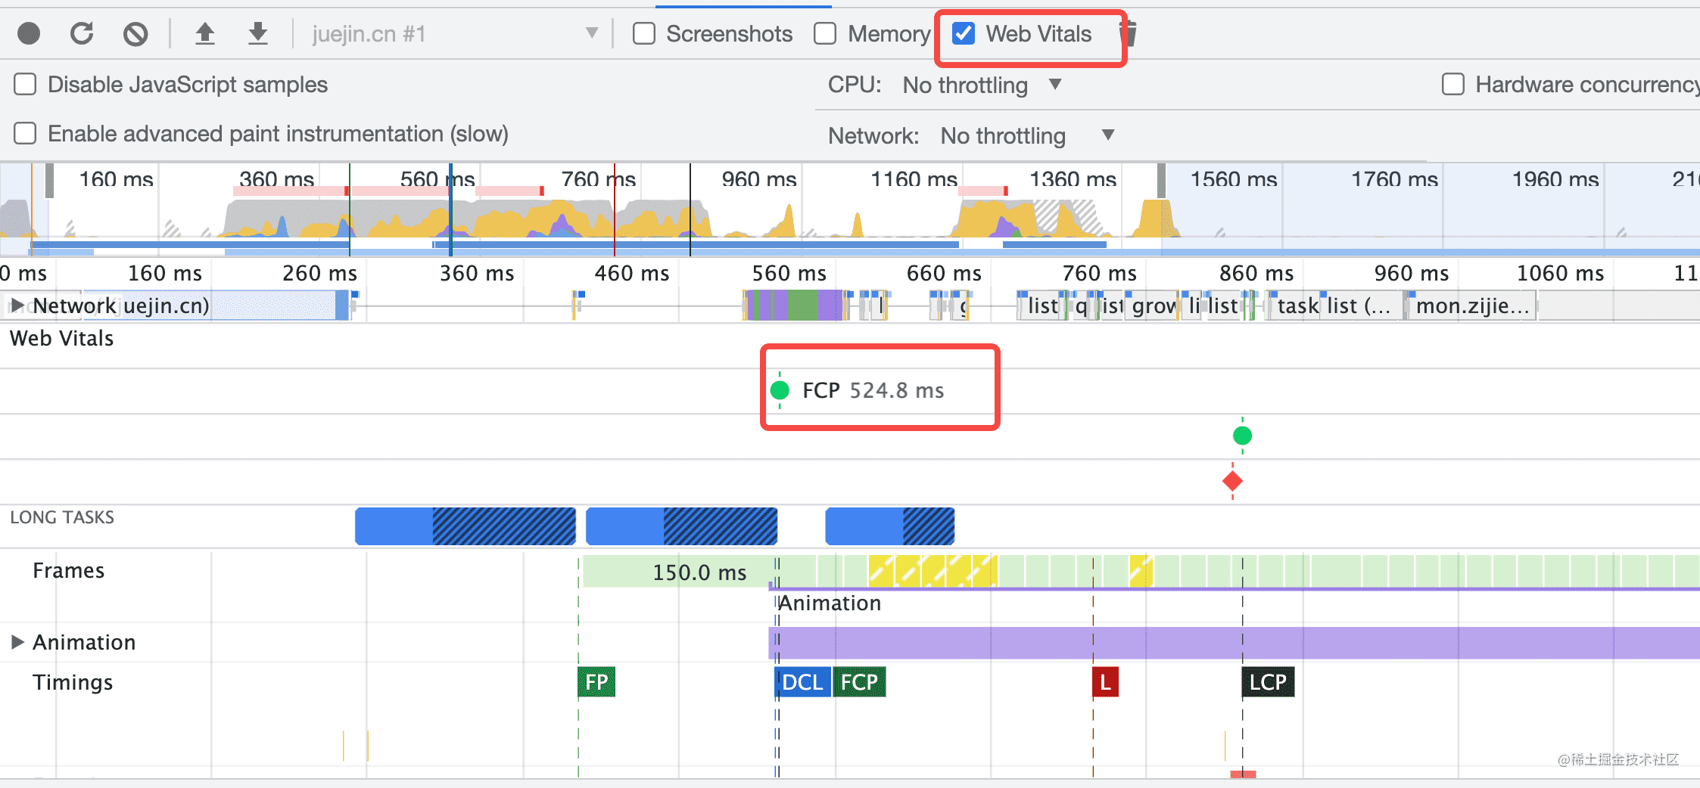The width and height of the screenshot is (1700, 788).
Task: Open the CPU throttling dropdown
Action: (x=982, y=85)
